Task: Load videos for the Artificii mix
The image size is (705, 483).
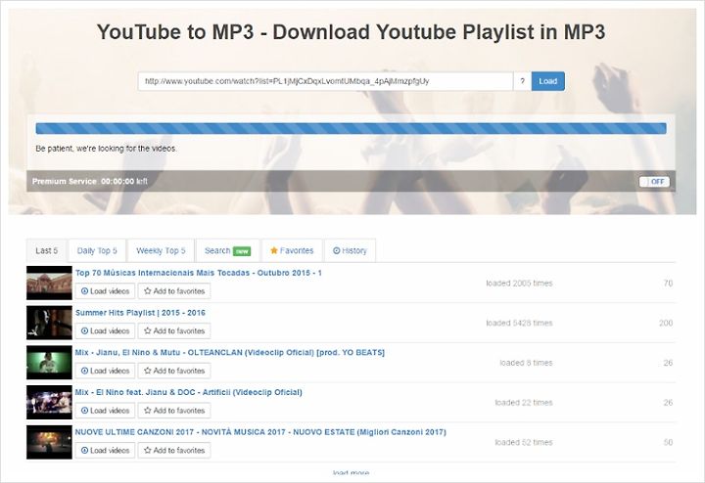Action: click(x=105, y=411)
